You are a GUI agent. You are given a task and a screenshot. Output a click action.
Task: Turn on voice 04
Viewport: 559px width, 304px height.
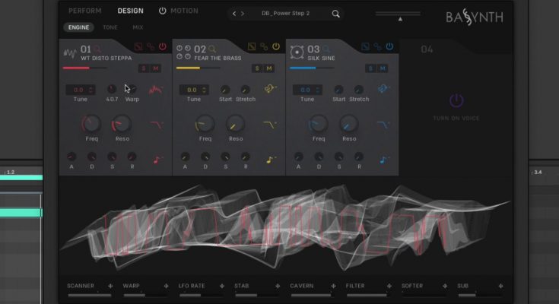click(456, 101)
